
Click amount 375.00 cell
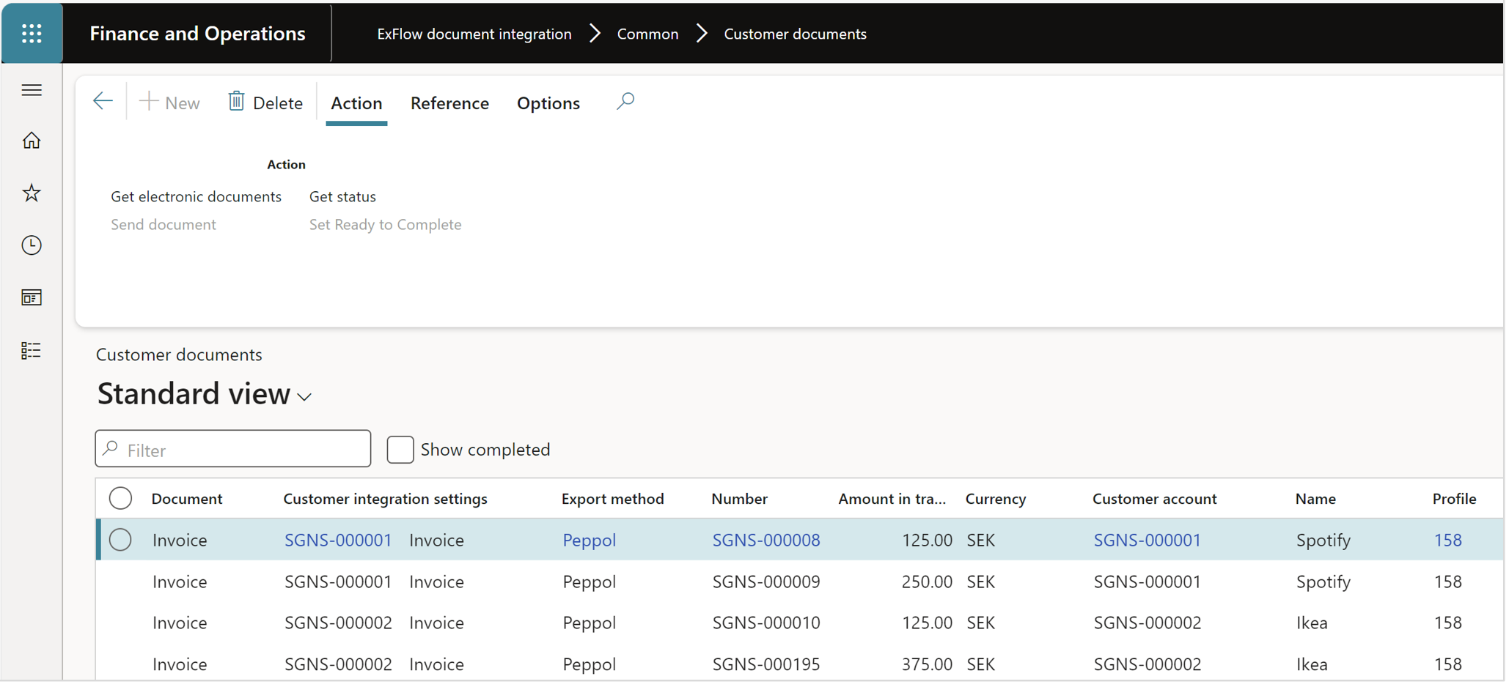point(927,665)
